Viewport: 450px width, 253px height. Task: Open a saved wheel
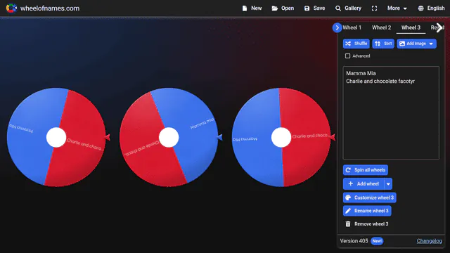coord(283,8)
